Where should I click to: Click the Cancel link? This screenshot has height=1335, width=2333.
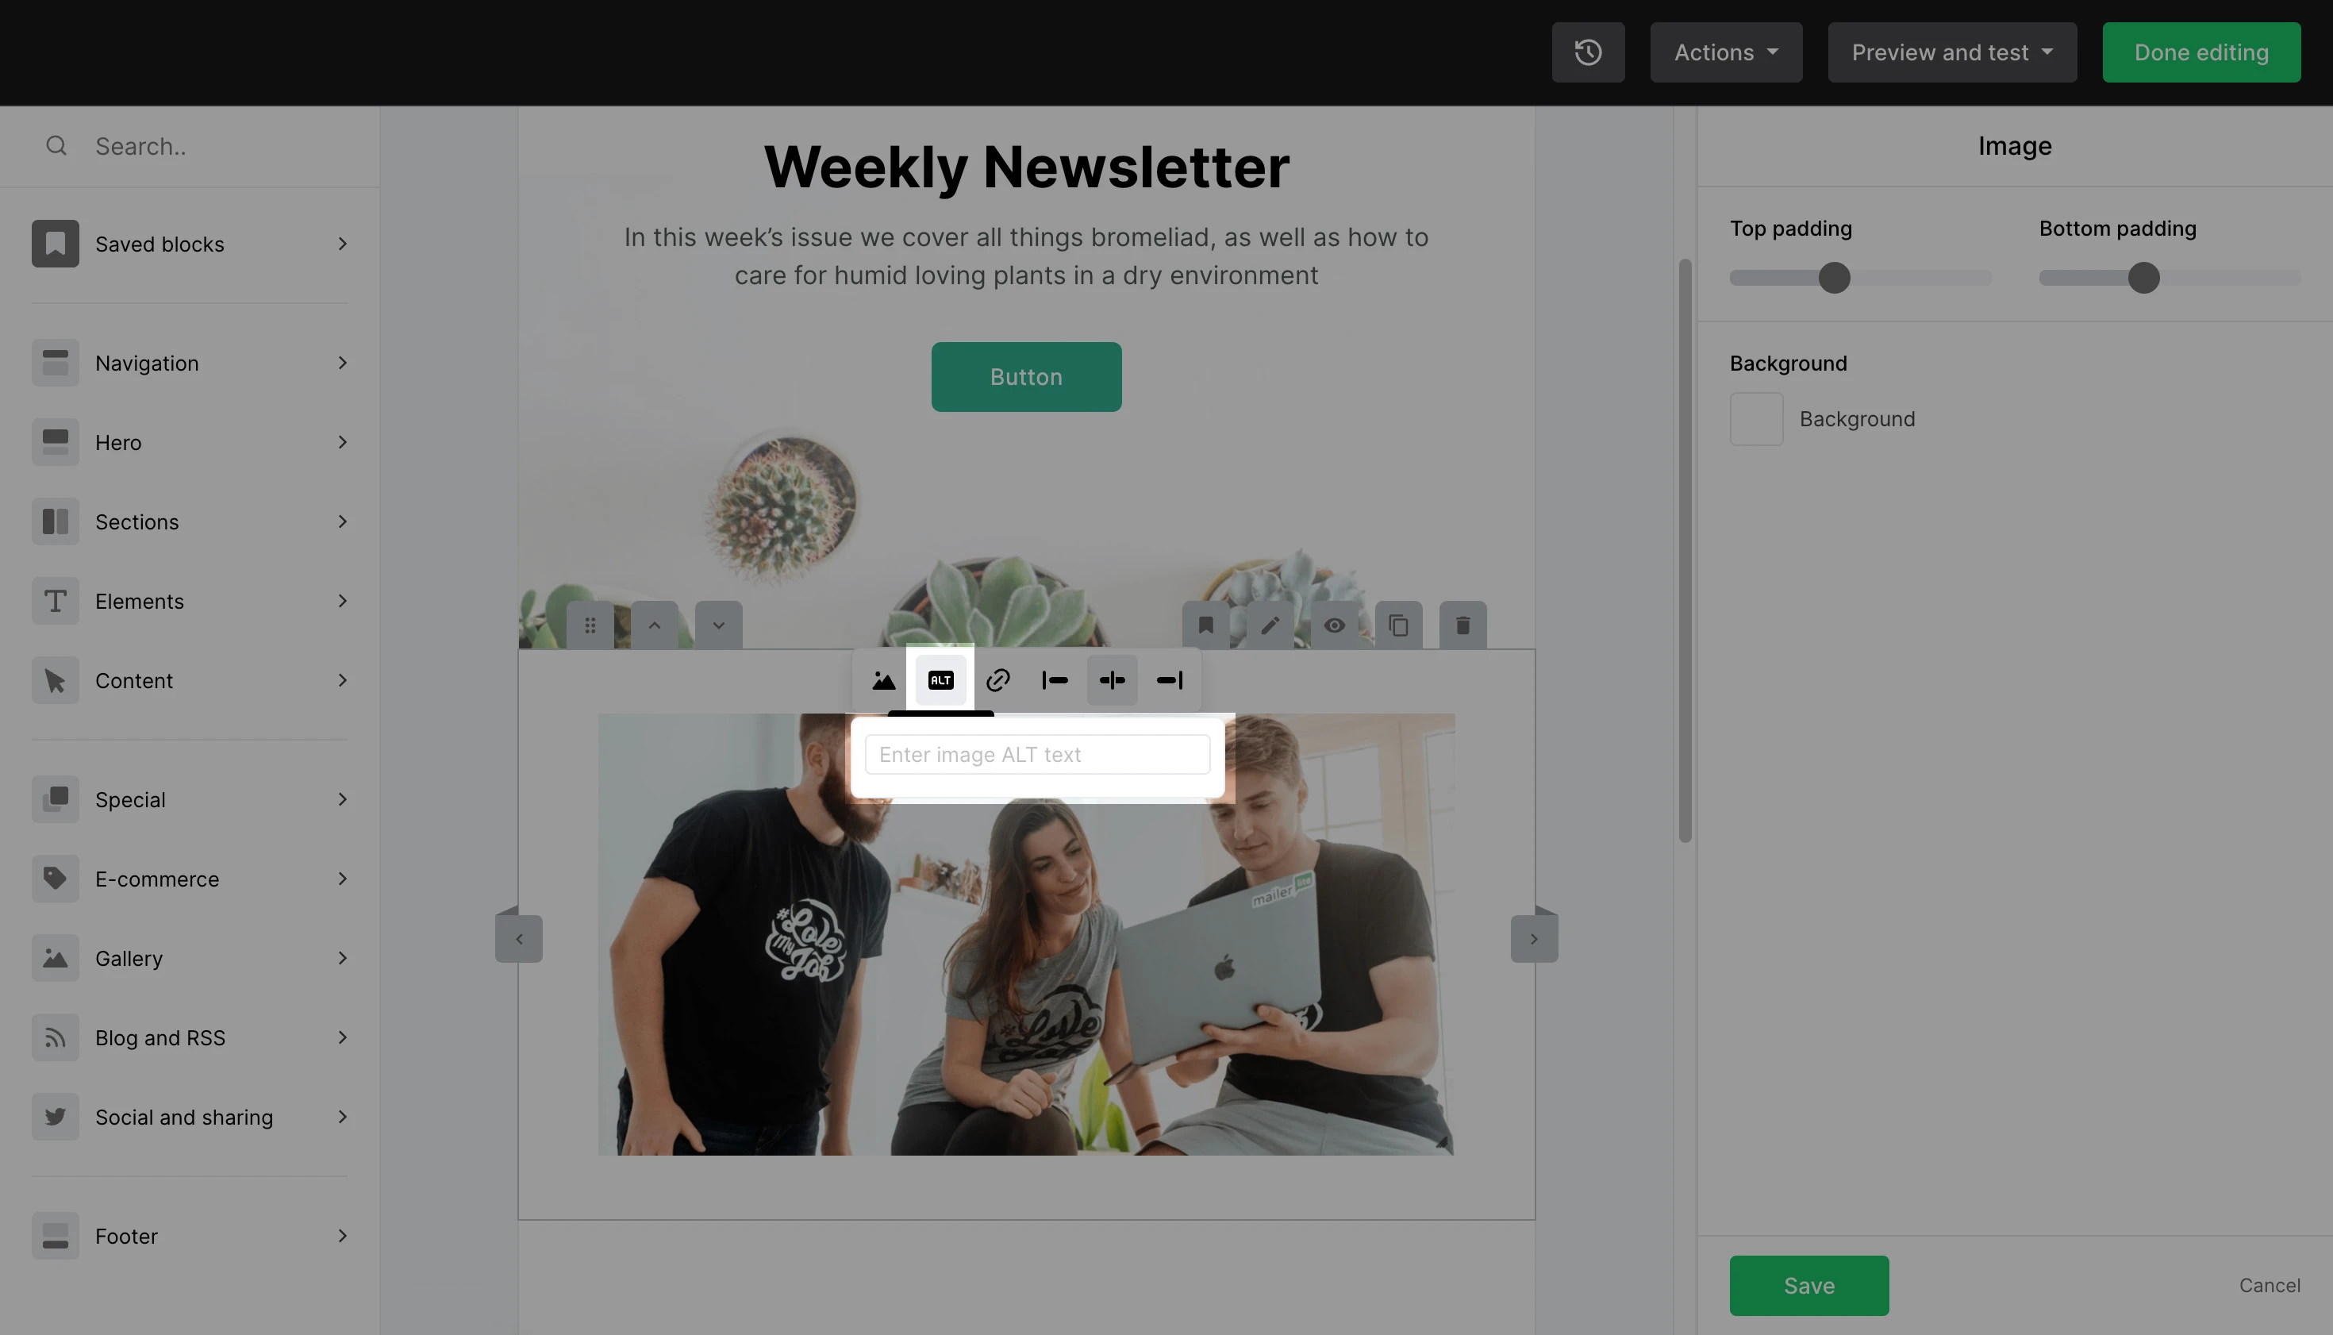click(2269, 1286)
